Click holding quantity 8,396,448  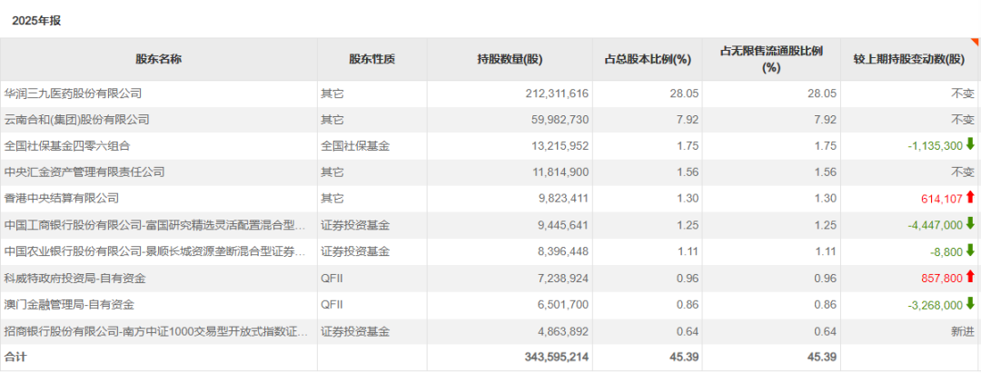click(x=564, y=251)
